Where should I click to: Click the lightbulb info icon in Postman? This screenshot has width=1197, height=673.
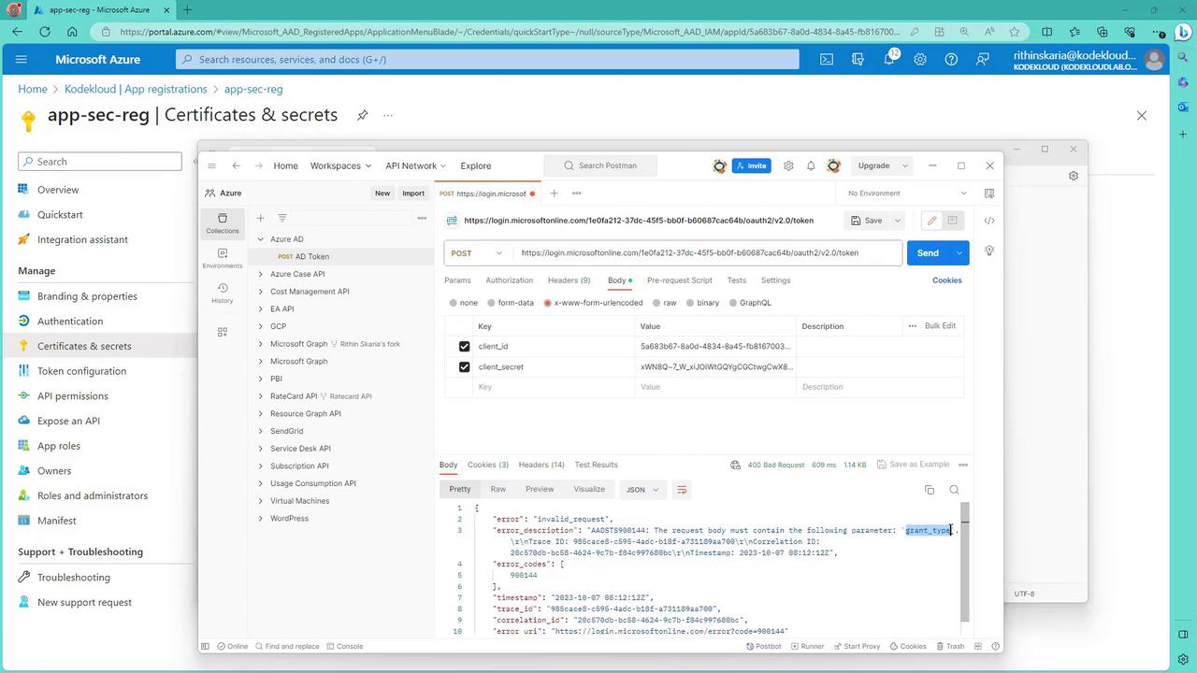(x=989, y=251)
